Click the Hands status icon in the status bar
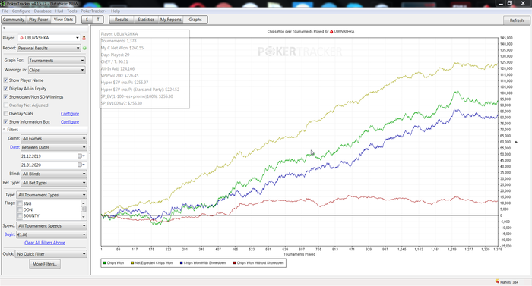Viewport: 532px width, 286px height. click(497, 281)
